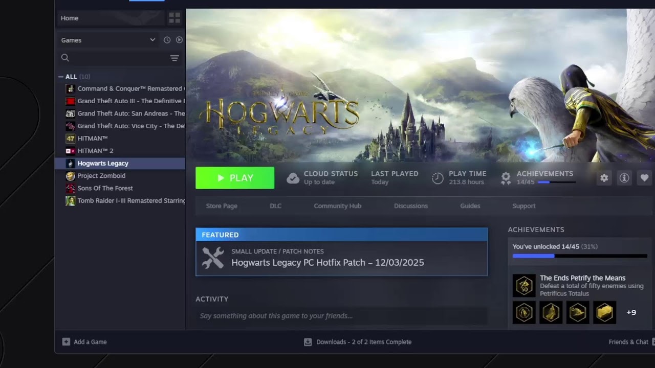The width and height of the screenshot is (655, 368).
Task: Collapse the ALL games group
Action: pyautogui.click(x=61, y=77)
